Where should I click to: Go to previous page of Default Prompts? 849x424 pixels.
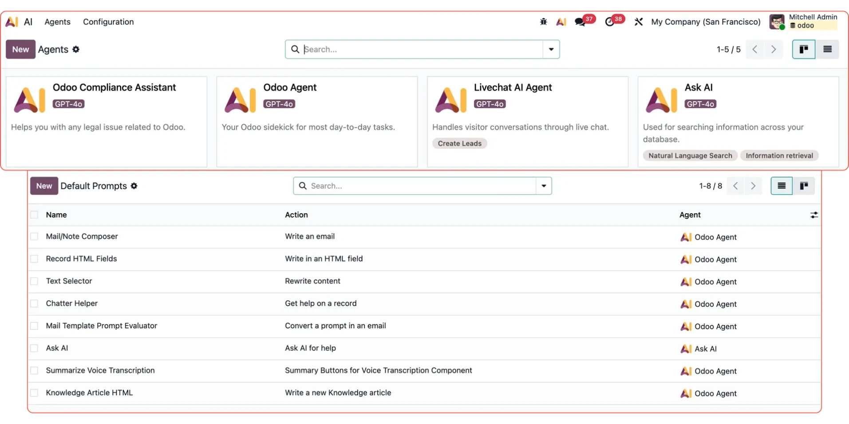(x=735, y=186)
